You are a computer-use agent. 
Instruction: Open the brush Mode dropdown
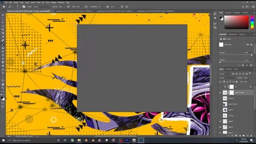point(42,7)
